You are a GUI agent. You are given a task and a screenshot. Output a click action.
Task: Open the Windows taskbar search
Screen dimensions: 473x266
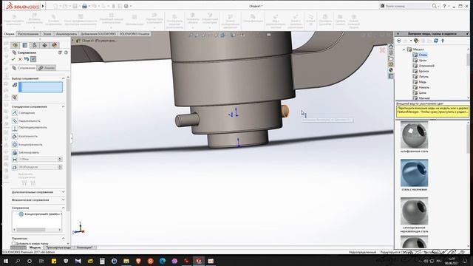click(x=18, y=261)
